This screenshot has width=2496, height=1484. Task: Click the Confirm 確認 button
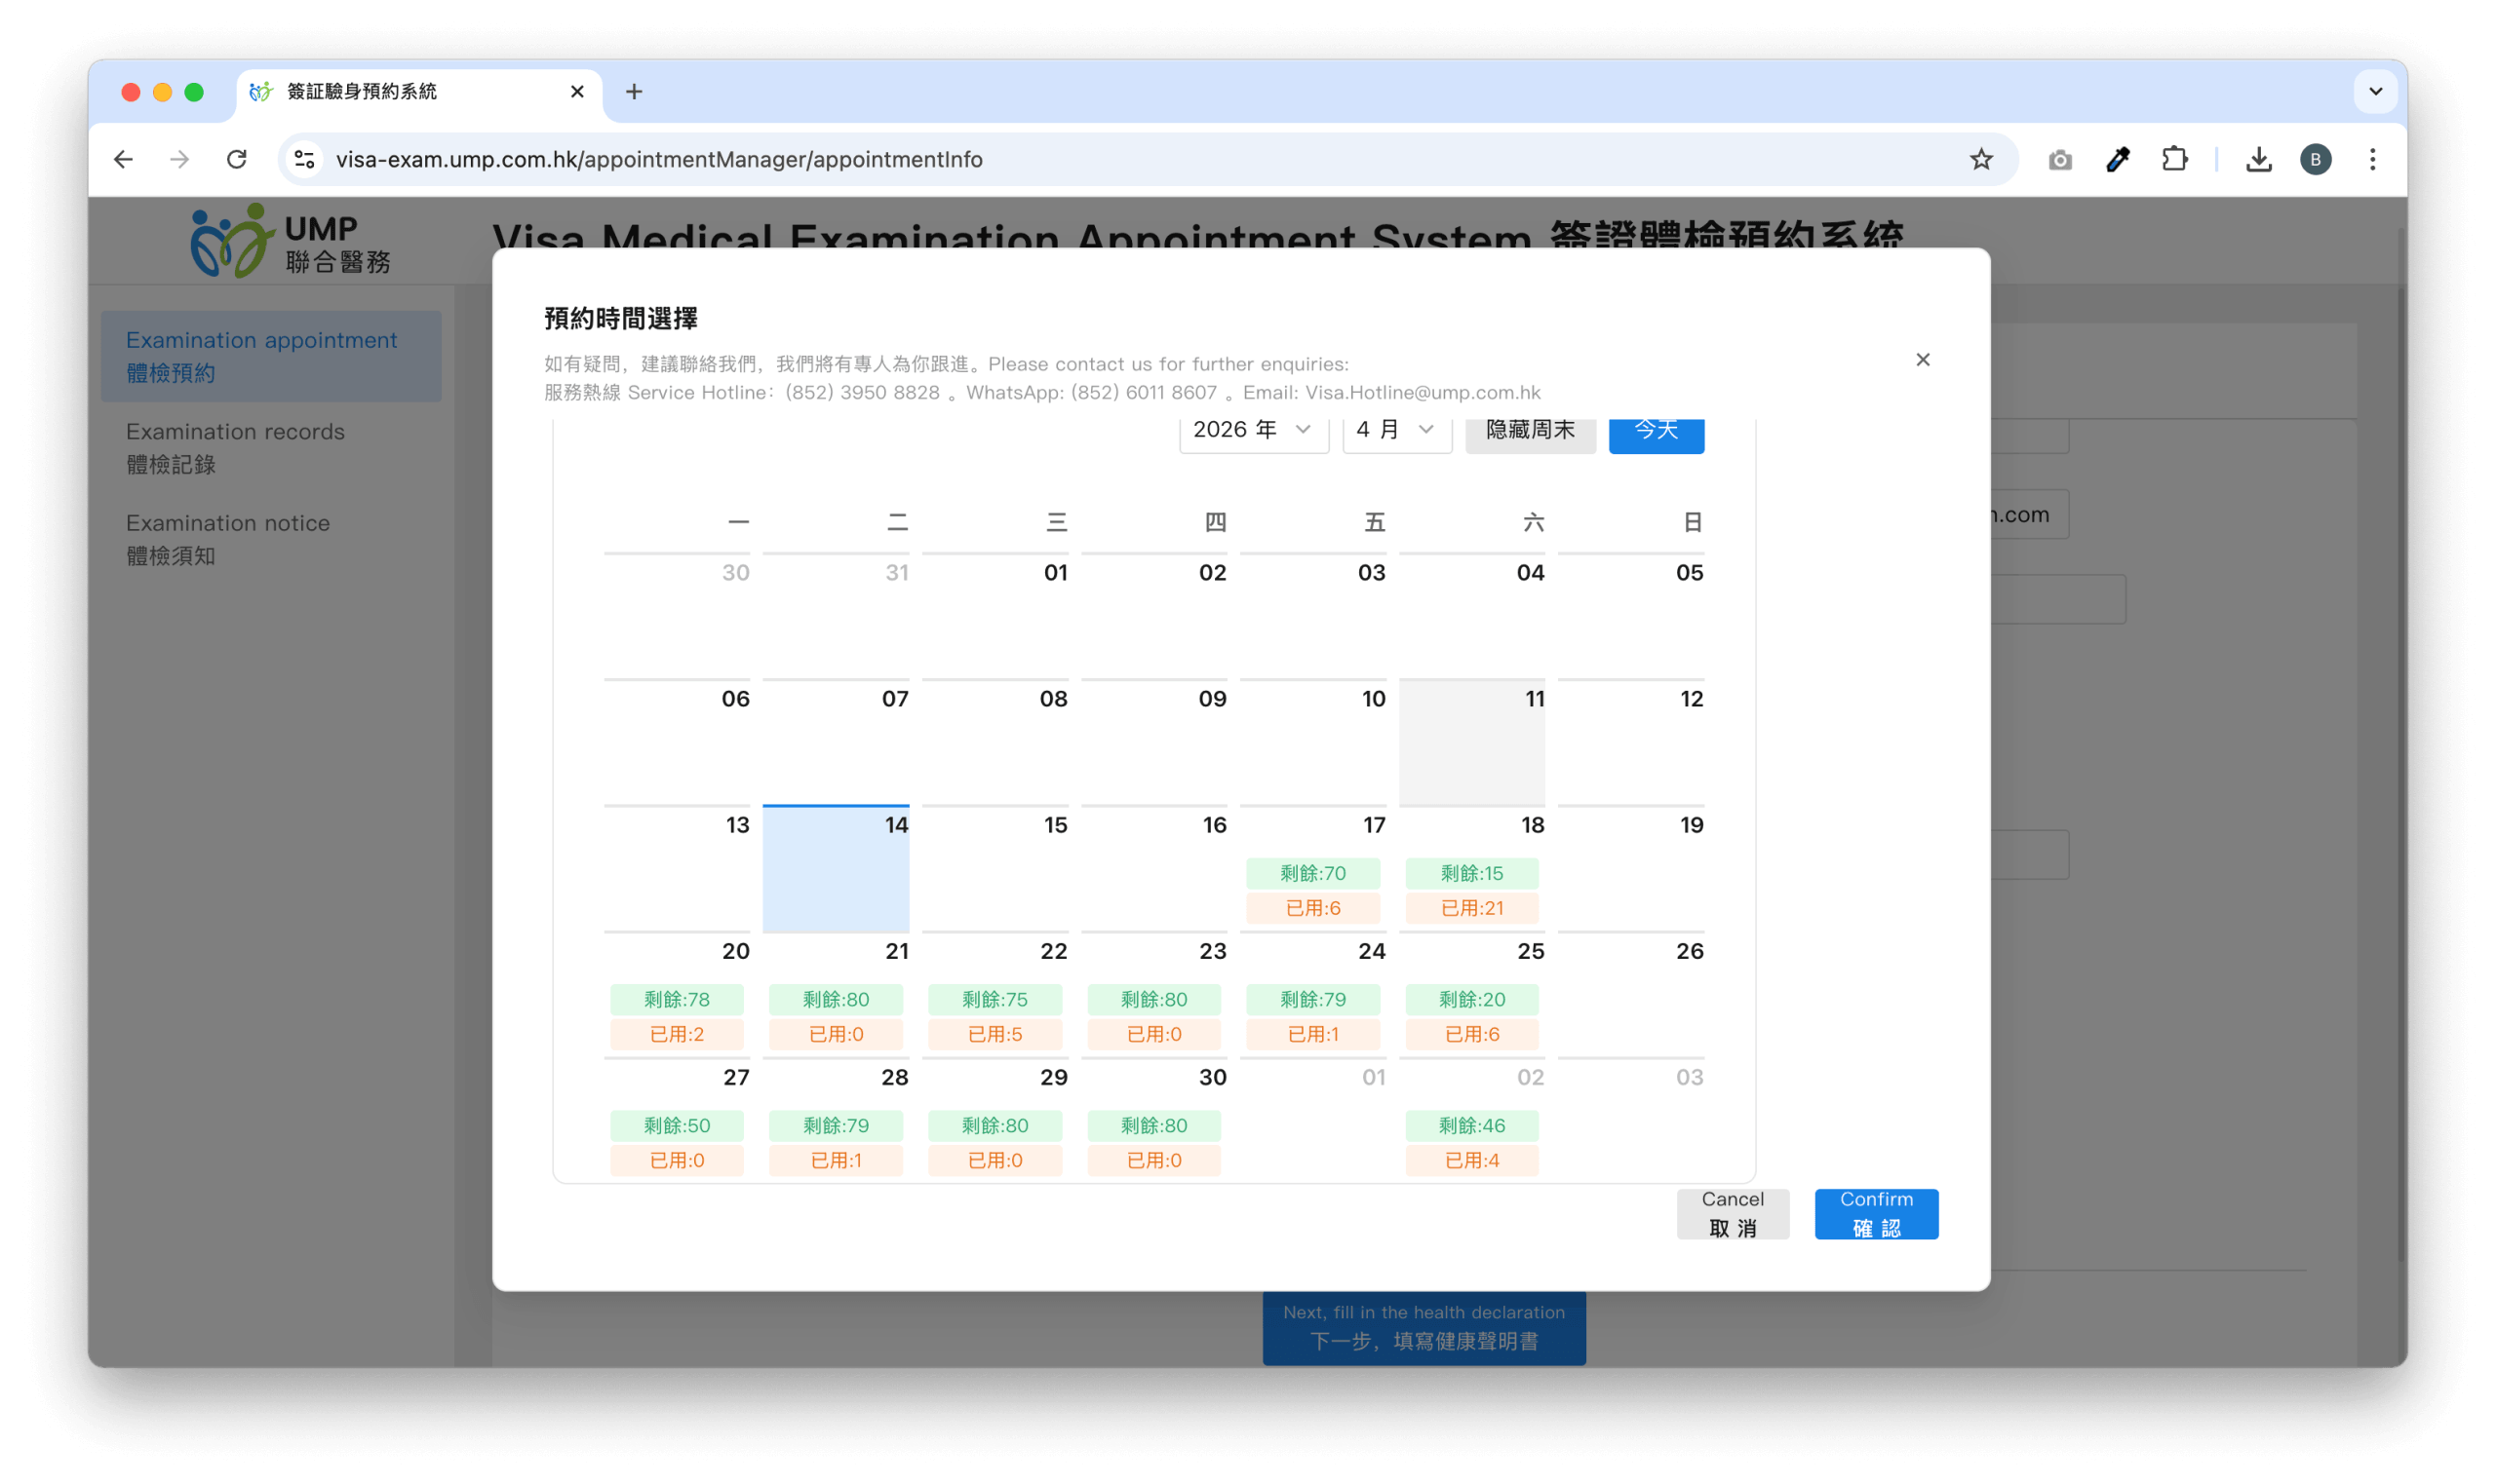coord(1876,1214)
